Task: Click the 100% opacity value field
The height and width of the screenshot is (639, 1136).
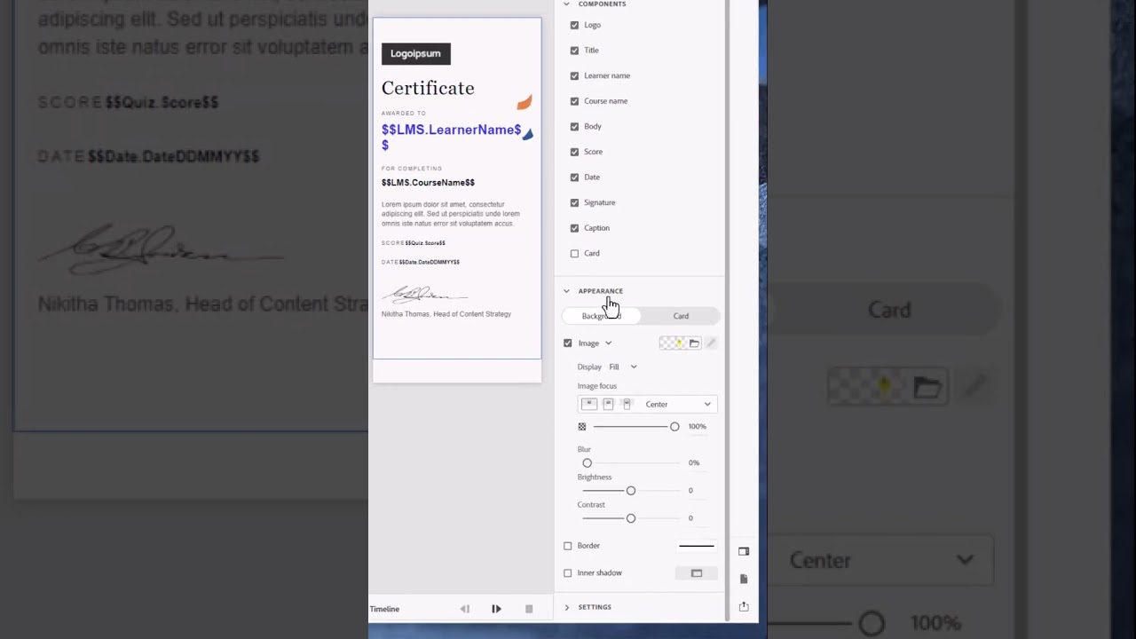Action: tap(698, 427)
